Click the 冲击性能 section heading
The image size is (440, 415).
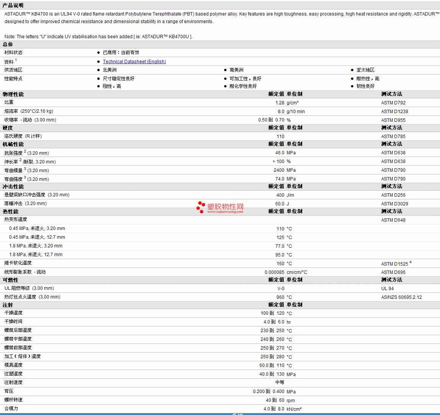pos(13,187)
